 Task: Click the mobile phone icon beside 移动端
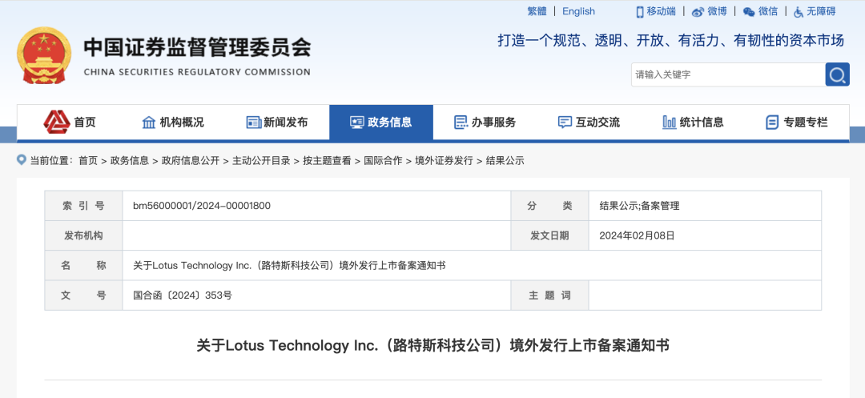[x=640, y=11]
